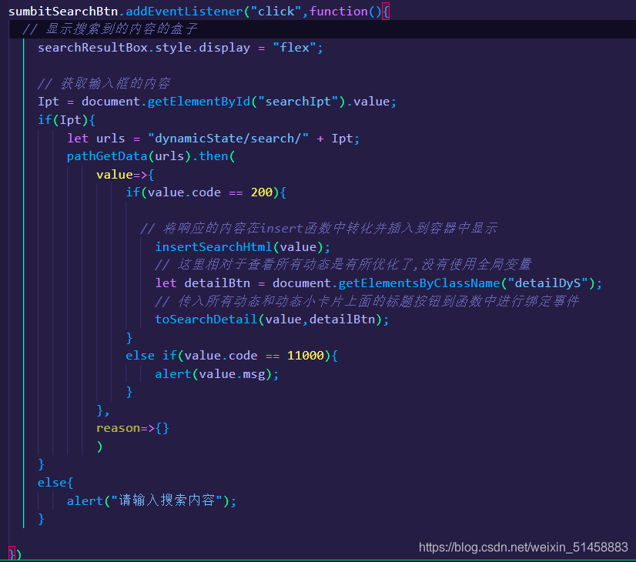Click the final closing }) line
The height and width of the screenshot is (562, 636).
tap(15, 554)
